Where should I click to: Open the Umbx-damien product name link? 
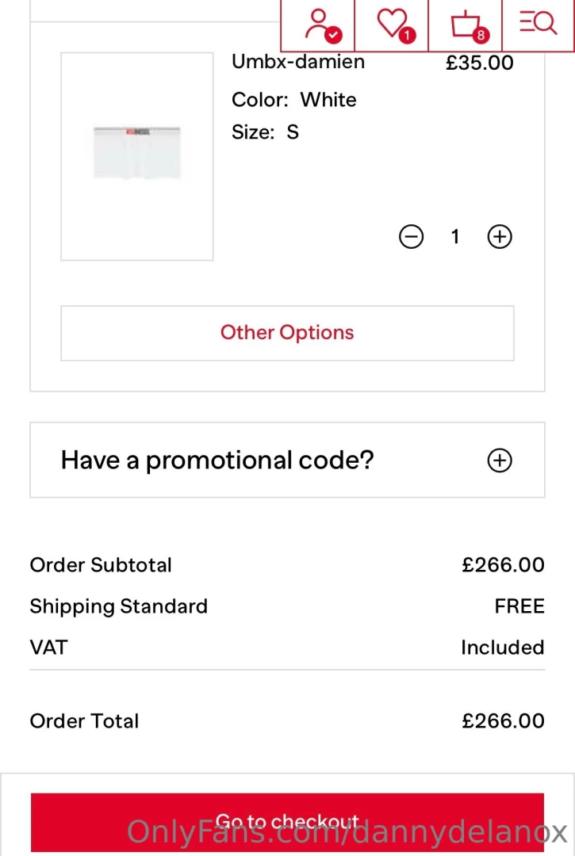[298, 62]
